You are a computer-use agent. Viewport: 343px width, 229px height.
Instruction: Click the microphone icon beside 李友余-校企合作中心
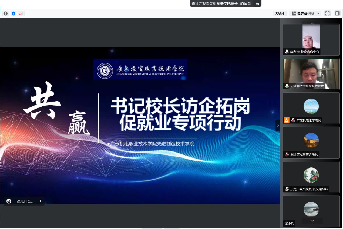point(287,52)
